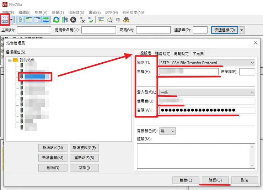Screen dimensions: 263x190
Task: Click the 確認(O) OK button
Action: (215, 180)
